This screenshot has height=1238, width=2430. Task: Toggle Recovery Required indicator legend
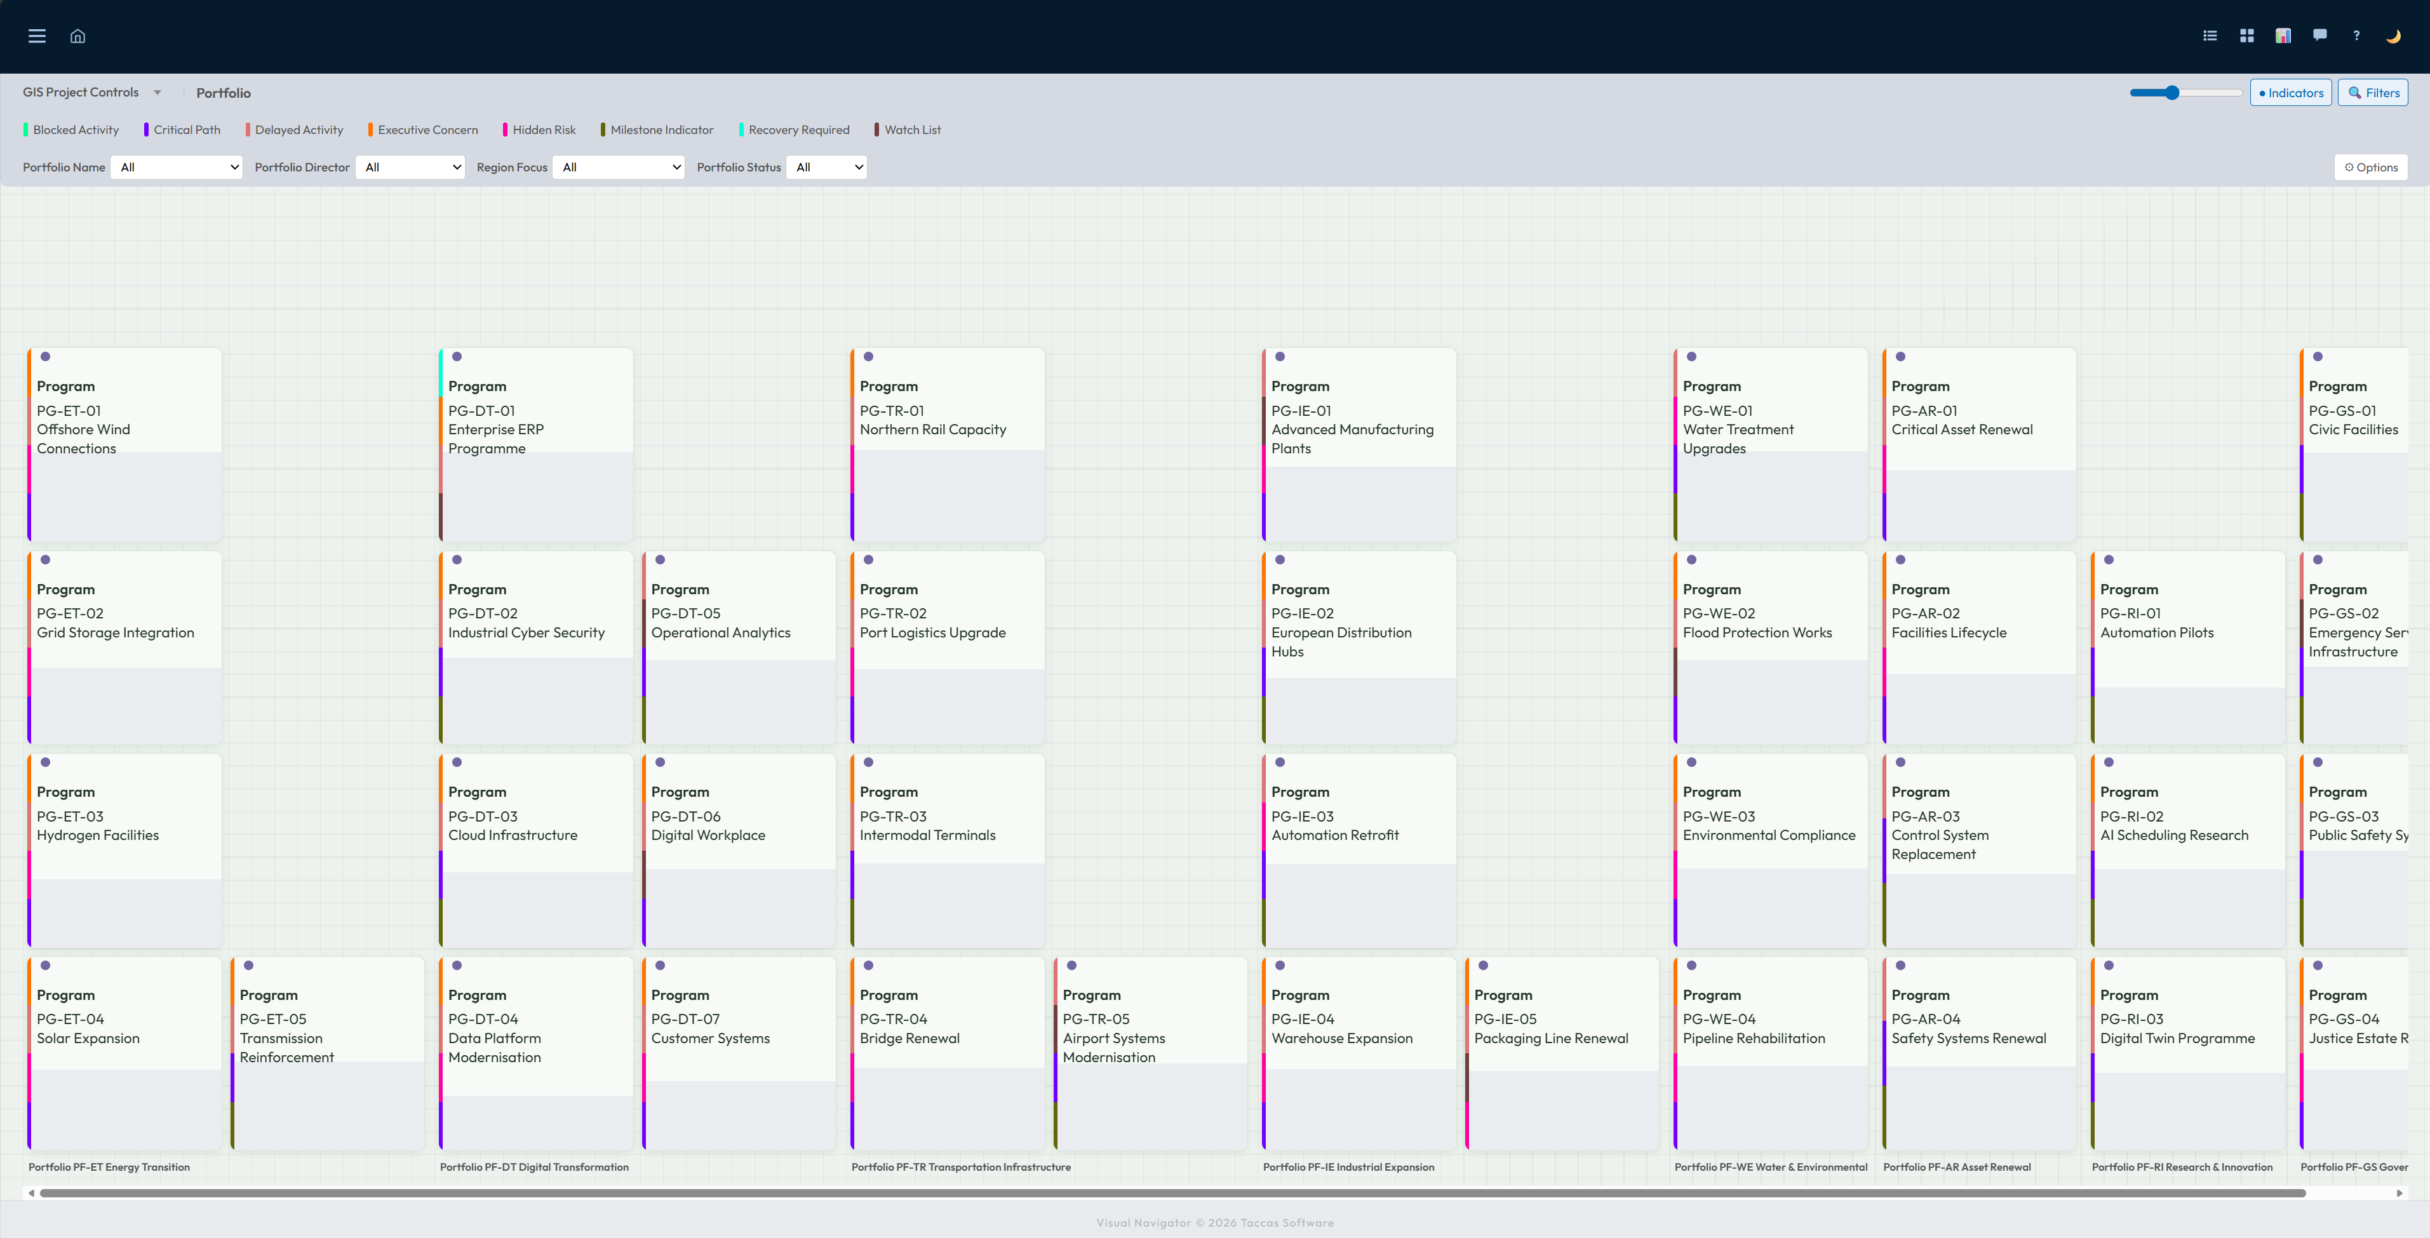pyautogui.click(x=795, y=130)
